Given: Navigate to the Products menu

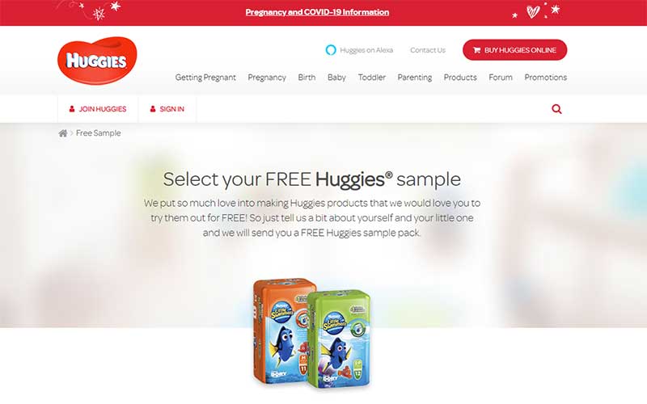Looking at the screenshot, I should point(460,78).
